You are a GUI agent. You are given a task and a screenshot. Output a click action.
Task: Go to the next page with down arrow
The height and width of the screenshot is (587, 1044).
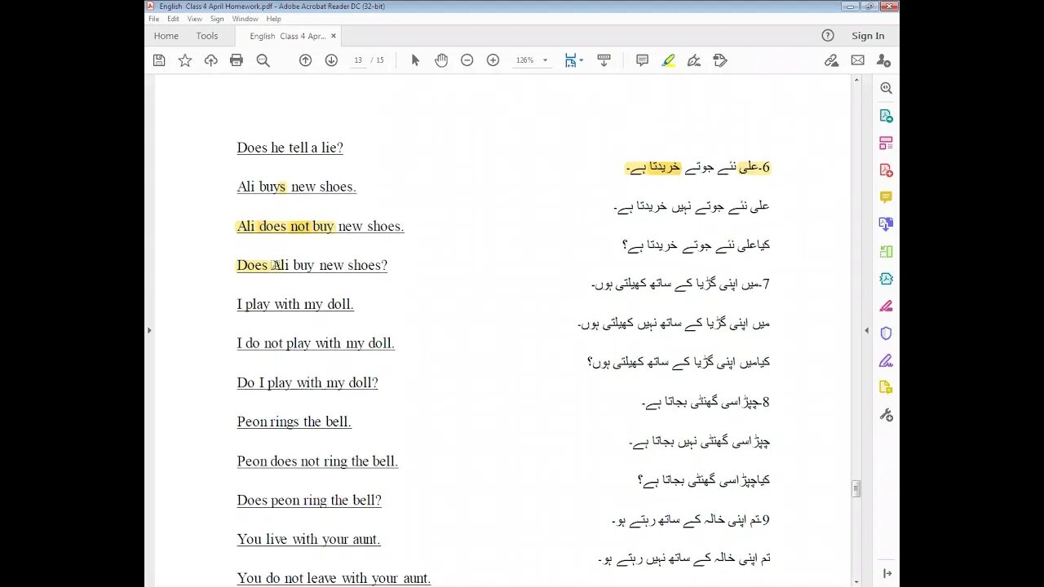pos(331,60)
